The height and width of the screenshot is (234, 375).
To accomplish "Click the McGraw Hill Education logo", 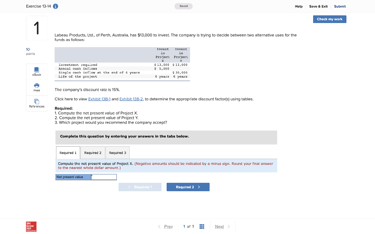I will [31, 227].
